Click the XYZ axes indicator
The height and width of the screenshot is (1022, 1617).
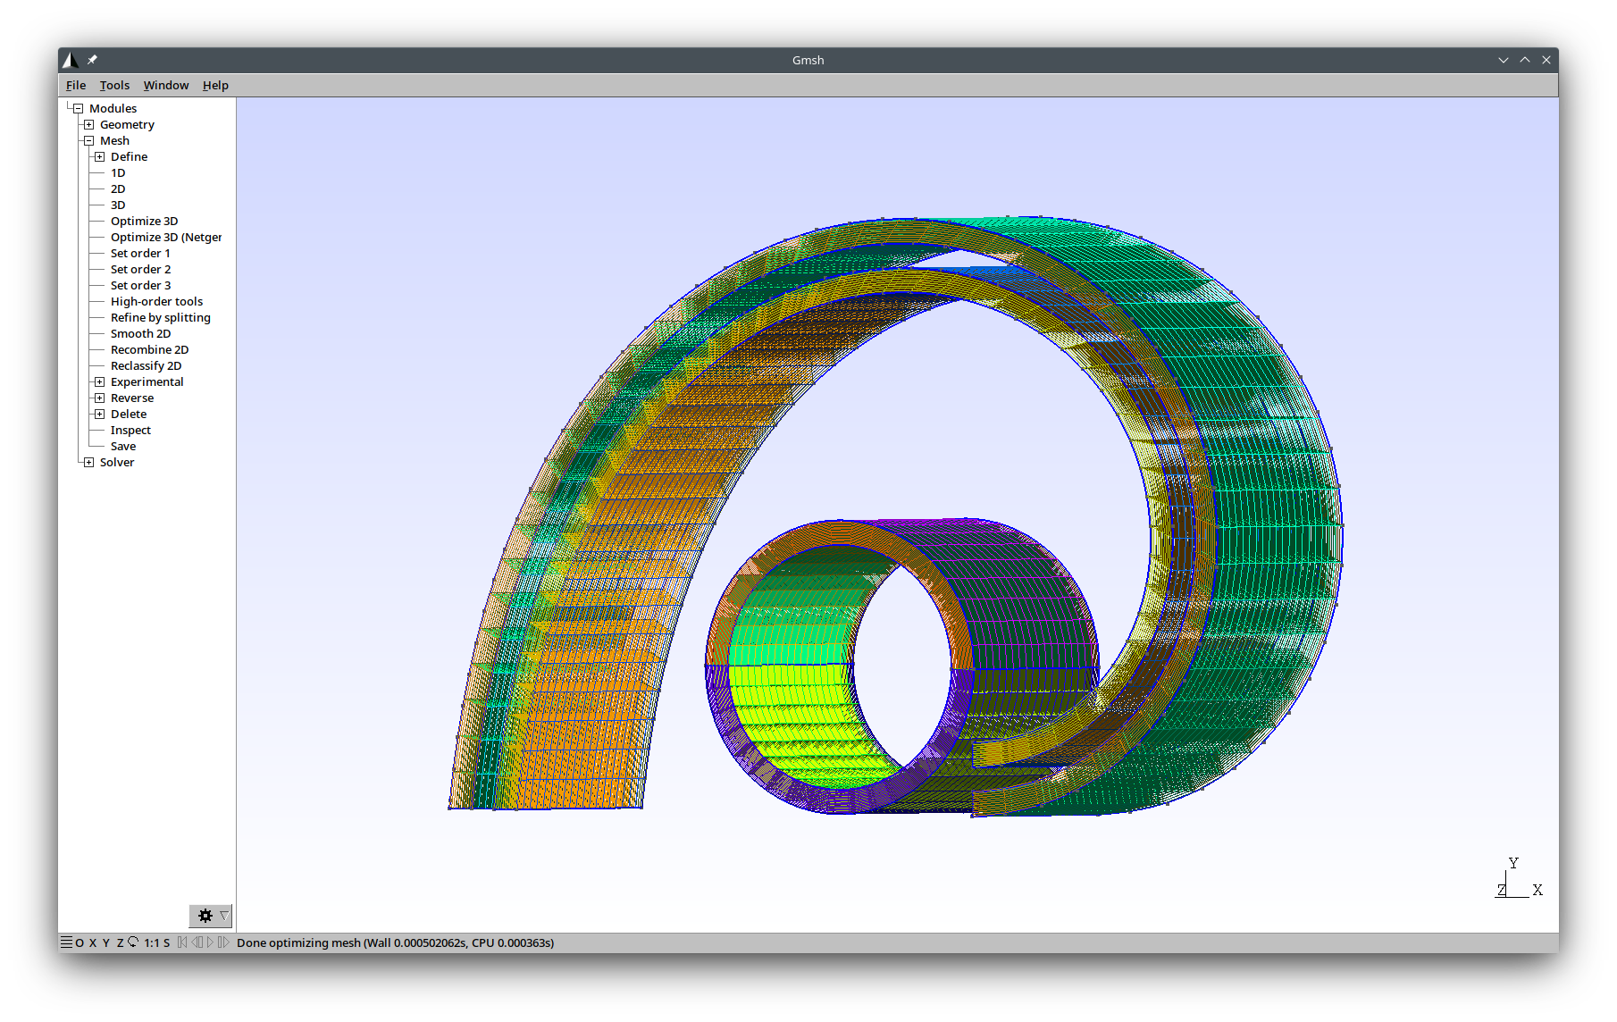[1518, 878]
